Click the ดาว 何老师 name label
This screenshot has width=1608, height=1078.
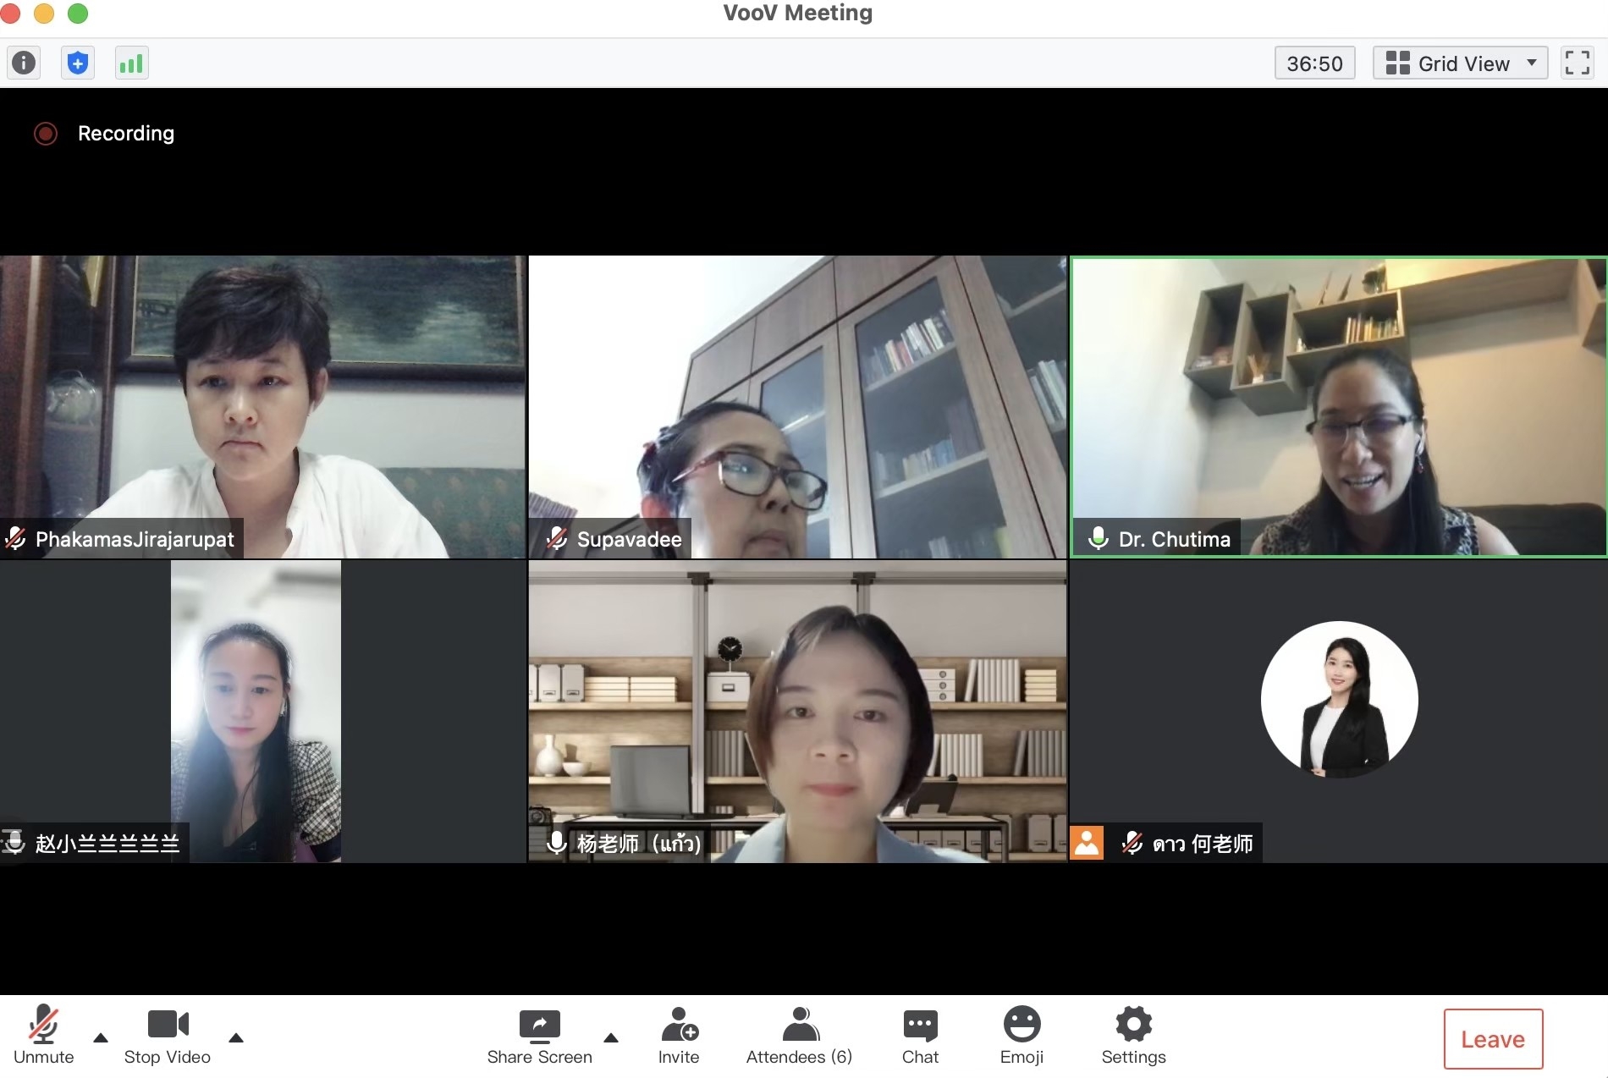(1203, 843)
